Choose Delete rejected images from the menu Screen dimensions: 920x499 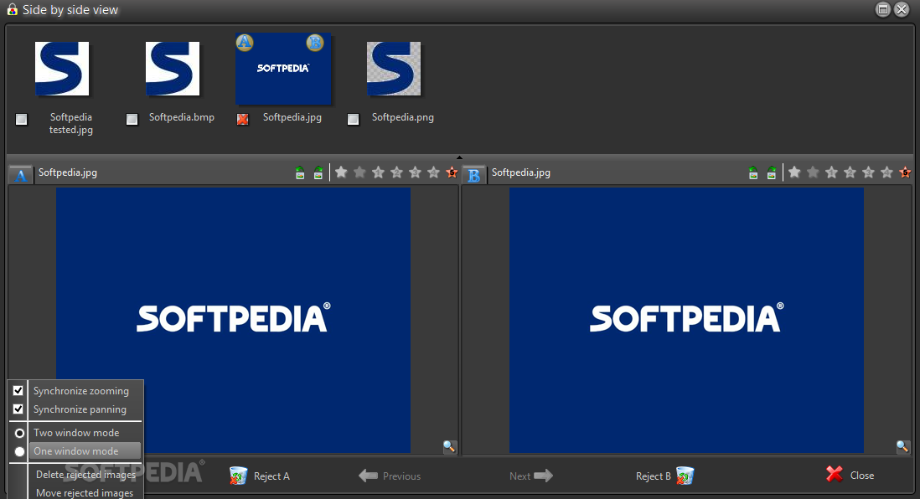pyautogui.click(x=85, y=475)
